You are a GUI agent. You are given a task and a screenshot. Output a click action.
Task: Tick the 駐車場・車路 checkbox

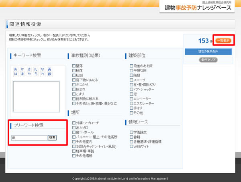(x=74, y=151)
